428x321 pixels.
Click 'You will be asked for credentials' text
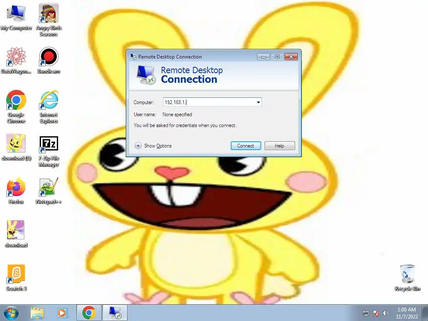(x=185, y=125)
